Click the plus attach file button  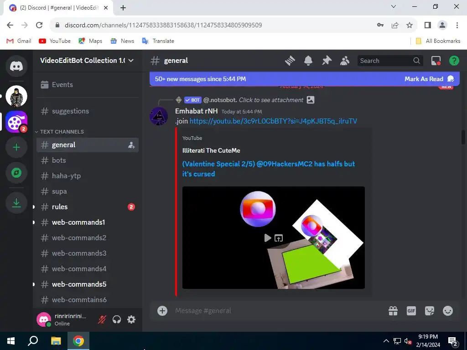tap(162, 311)
